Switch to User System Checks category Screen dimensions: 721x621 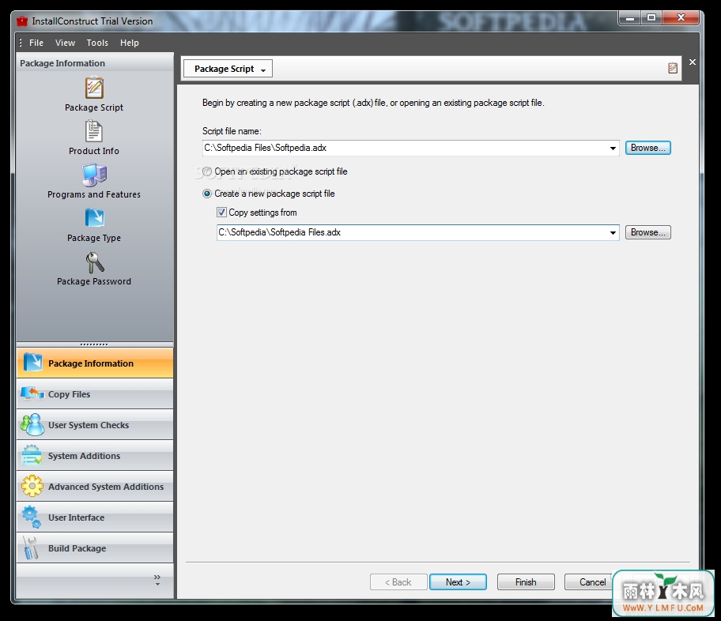click(95, 425)
